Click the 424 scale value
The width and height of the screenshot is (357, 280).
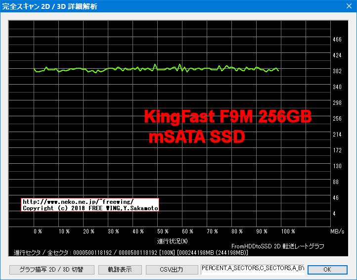click(x=337, y=55)
